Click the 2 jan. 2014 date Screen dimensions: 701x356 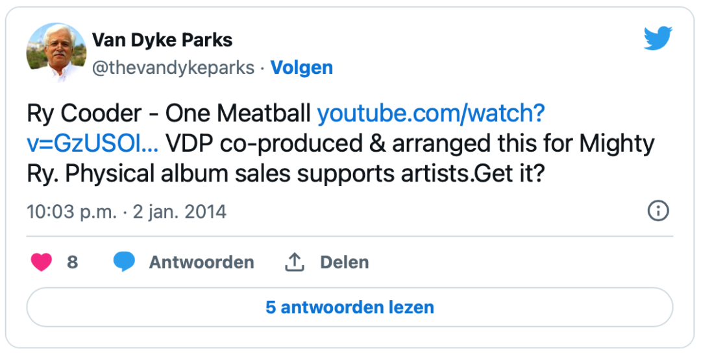180,211
